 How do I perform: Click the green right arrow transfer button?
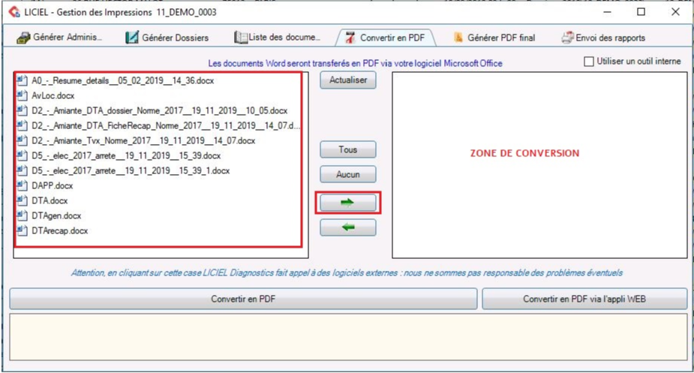point(348,203)
